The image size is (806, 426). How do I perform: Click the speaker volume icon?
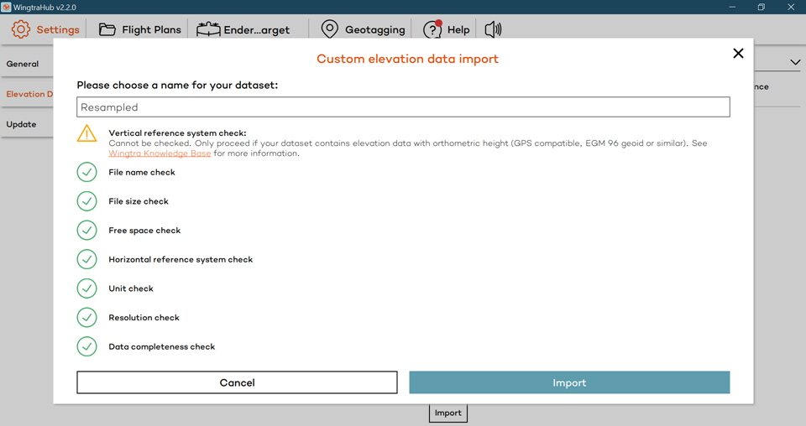[x=493, y=29]
